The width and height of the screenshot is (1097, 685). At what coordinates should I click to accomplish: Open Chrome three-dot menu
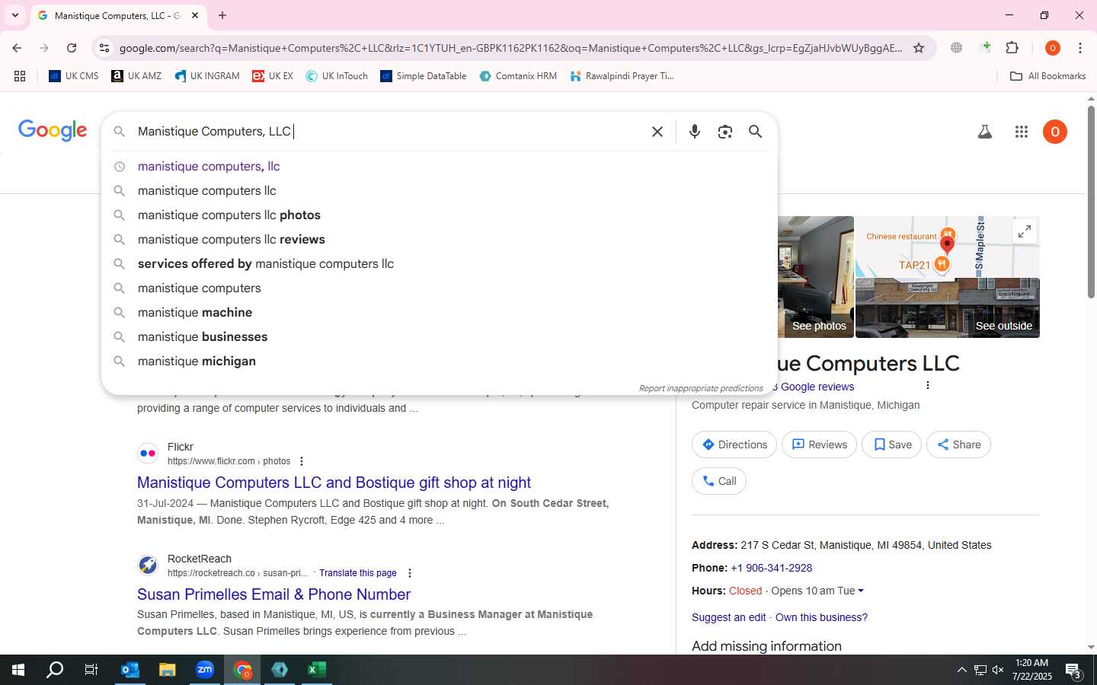[x=1080, y=48]
